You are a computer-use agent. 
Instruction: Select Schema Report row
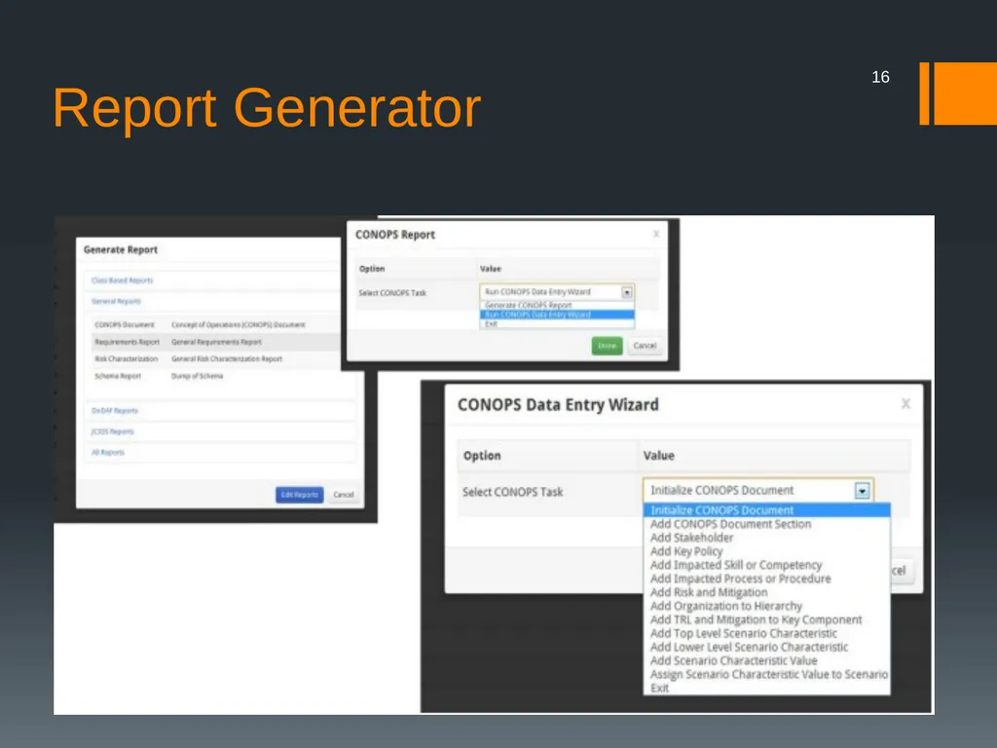216,377
